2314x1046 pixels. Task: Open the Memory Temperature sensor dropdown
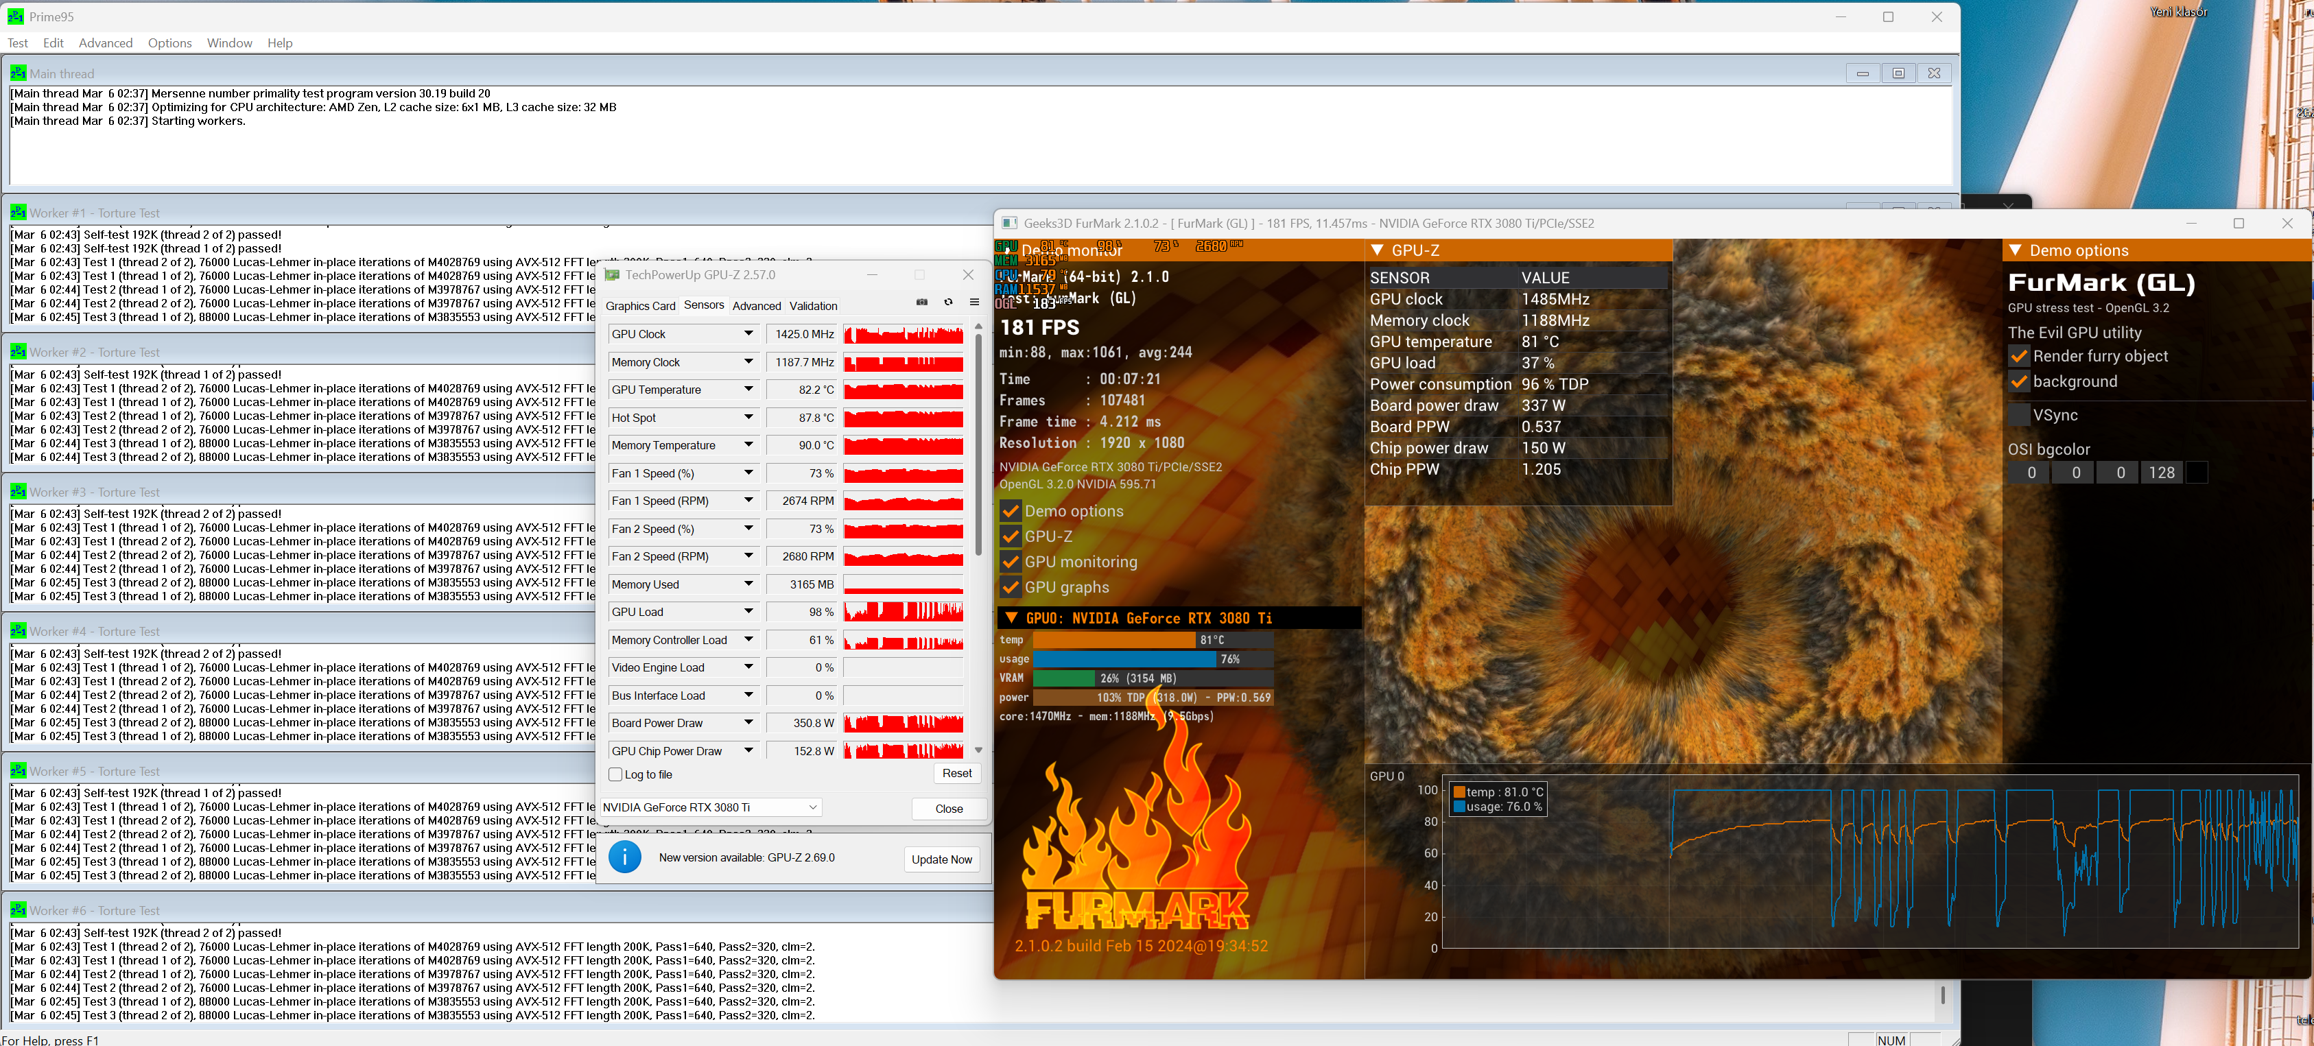click(x=748, y=445)
